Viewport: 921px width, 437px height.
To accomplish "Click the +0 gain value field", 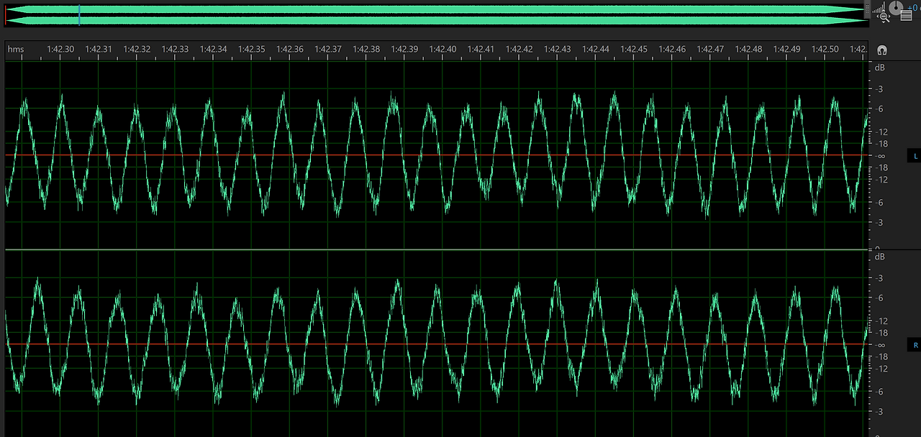I will coord(914,8).
